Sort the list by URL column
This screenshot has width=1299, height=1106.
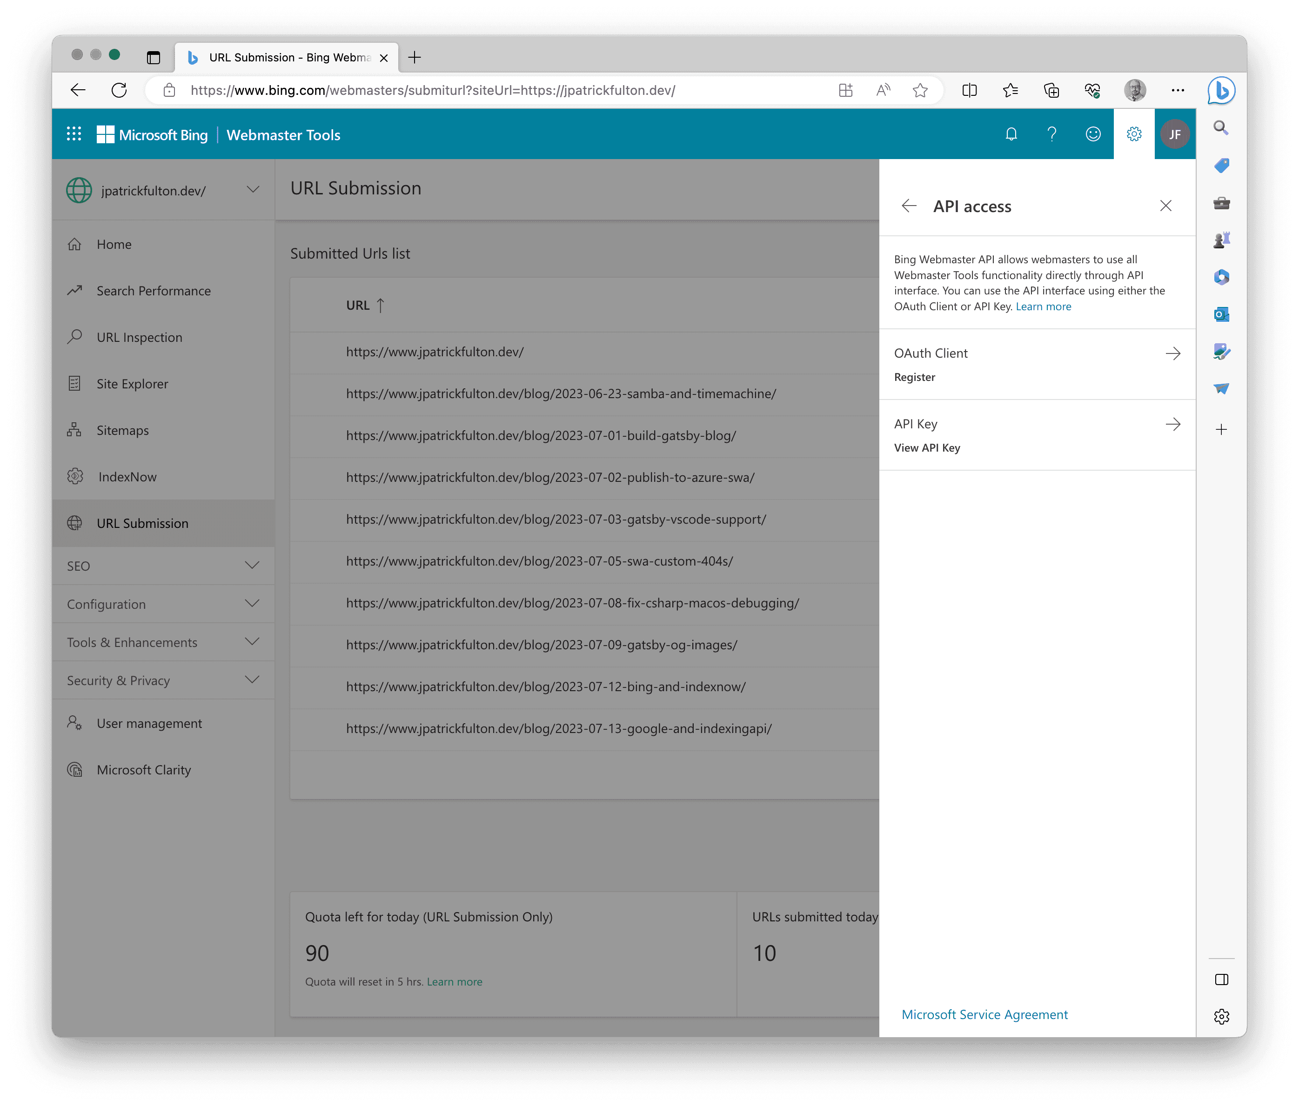pos(366,305)
